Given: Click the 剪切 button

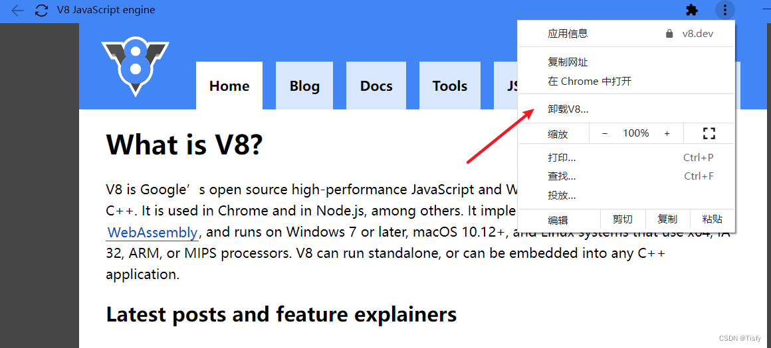Looking at the screenshot, I should [623, 219].
